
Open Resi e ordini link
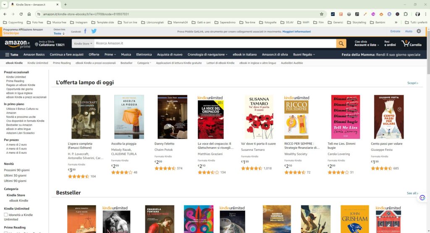pyautogui.click(x=390, y=43)
